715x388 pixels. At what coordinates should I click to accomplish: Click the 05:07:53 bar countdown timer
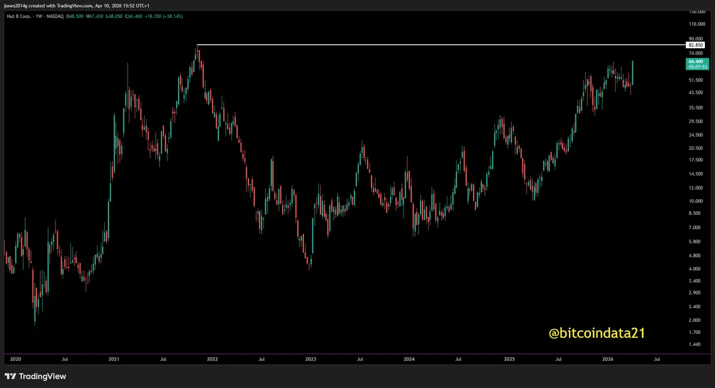697,67
